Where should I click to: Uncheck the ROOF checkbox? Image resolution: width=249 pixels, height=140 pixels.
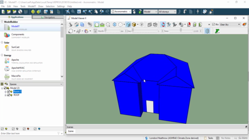[x=9, y=95]
